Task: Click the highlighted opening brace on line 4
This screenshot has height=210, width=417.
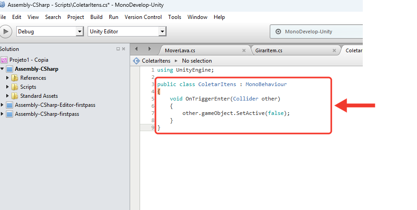Action: 159,92
